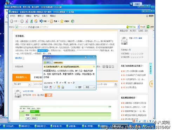Screen dimensions: 173x130
Task: Click the first share icon after 分享友
Action: click(x=104, y=67)
